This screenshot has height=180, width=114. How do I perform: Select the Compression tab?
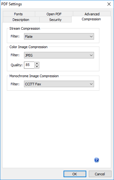91,19
